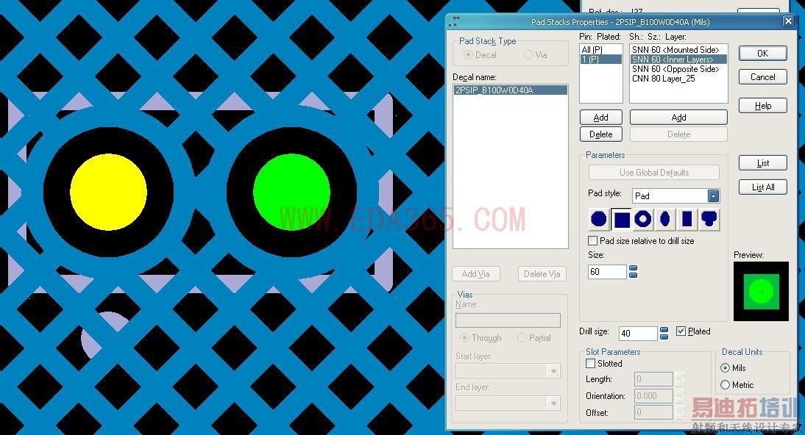The image size is (805, 435).
Task: Select the Via pad stack type
Action: click(528, 55)
